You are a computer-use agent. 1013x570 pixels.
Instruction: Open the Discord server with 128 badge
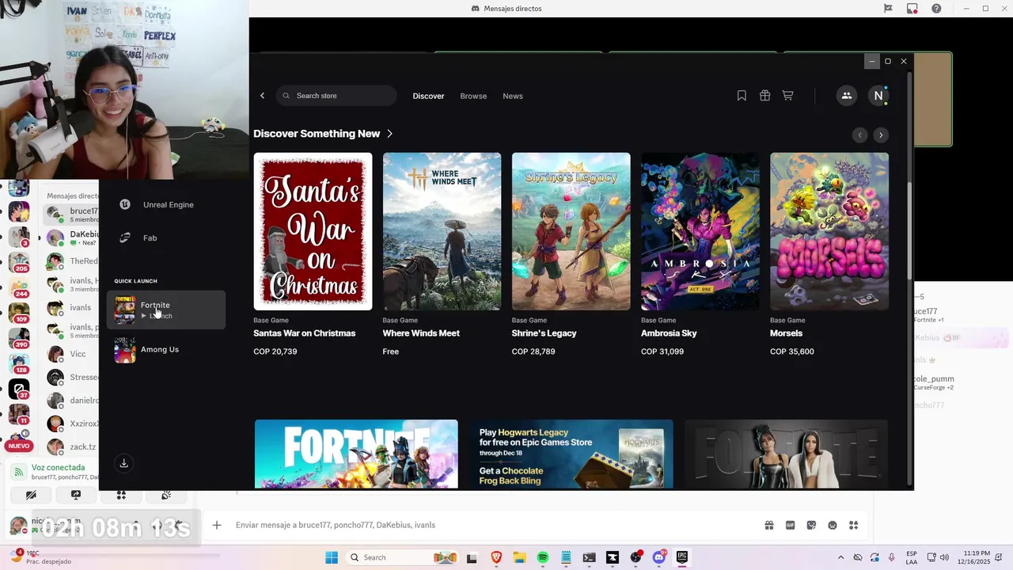click(19, 363)
